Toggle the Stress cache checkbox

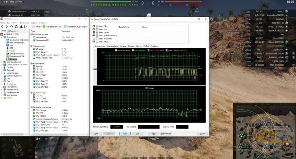click(x=97, y=32)
